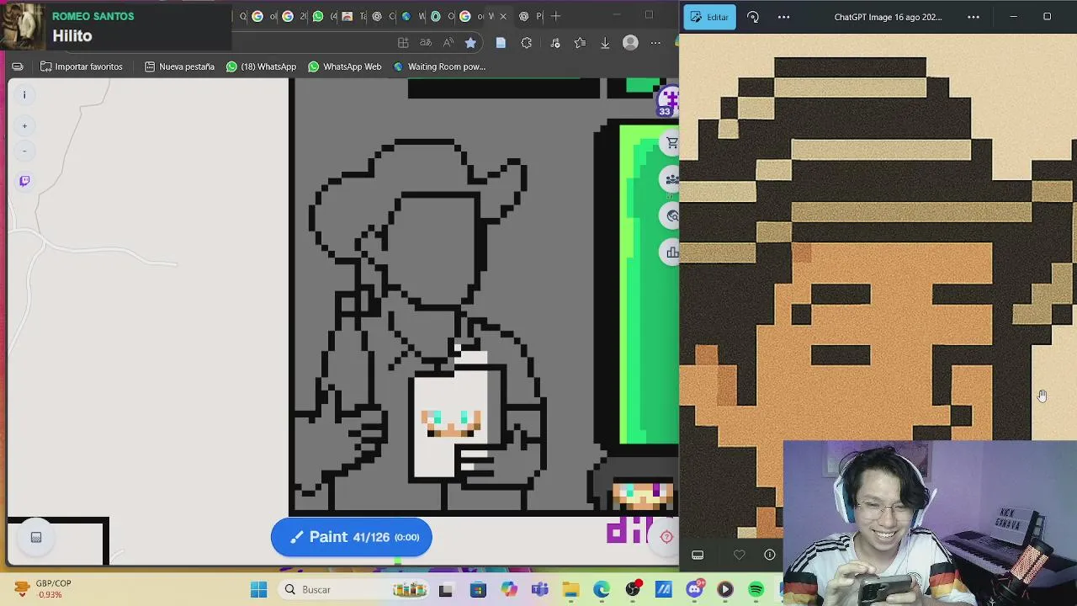Toggle the favorite heart in Photos
1077x606 pixels.
(x=739, y=555)
